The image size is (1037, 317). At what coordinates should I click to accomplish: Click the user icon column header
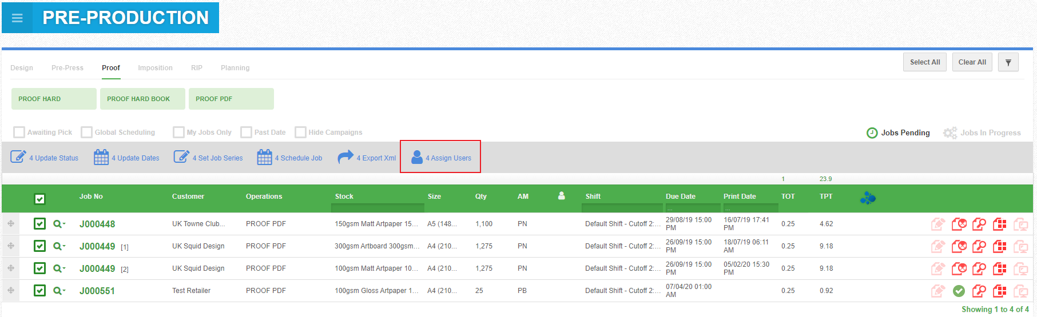pyautogui.click(x=562, y=196)
